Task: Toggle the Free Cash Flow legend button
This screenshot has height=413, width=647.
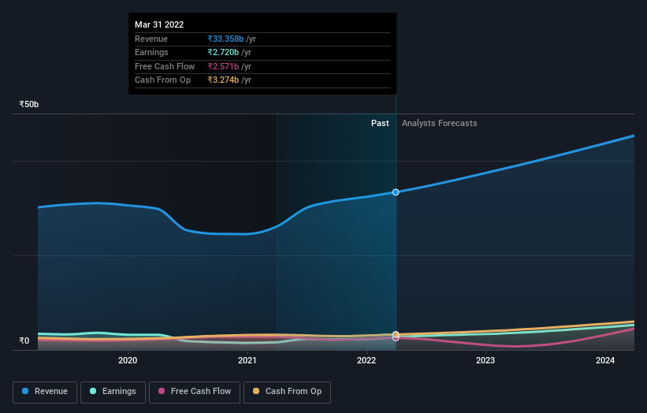Action: [x=195, y=392]
